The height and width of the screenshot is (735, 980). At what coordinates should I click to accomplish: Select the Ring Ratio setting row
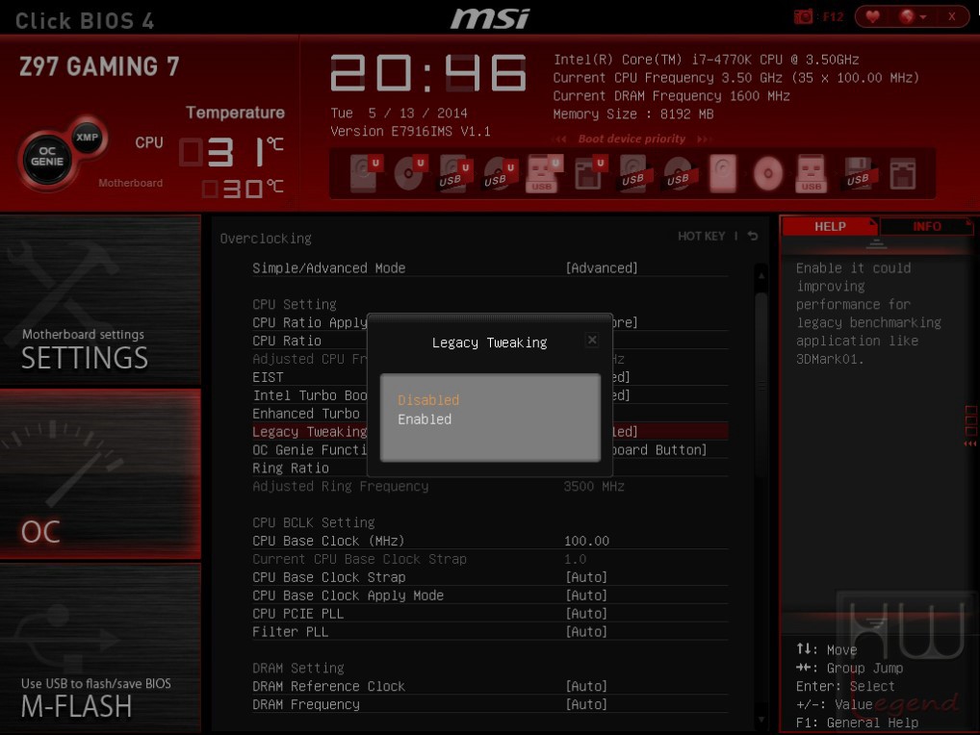coord(490,468)
